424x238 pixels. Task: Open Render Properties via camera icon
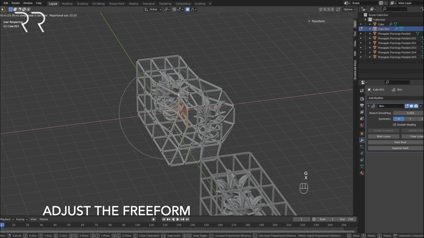coord(362,98)
